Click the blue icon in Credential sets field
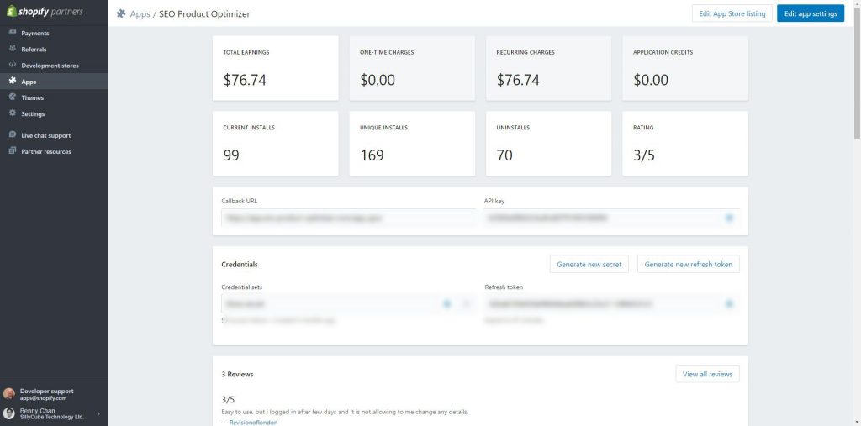861x426 pixels. [447, 303]
